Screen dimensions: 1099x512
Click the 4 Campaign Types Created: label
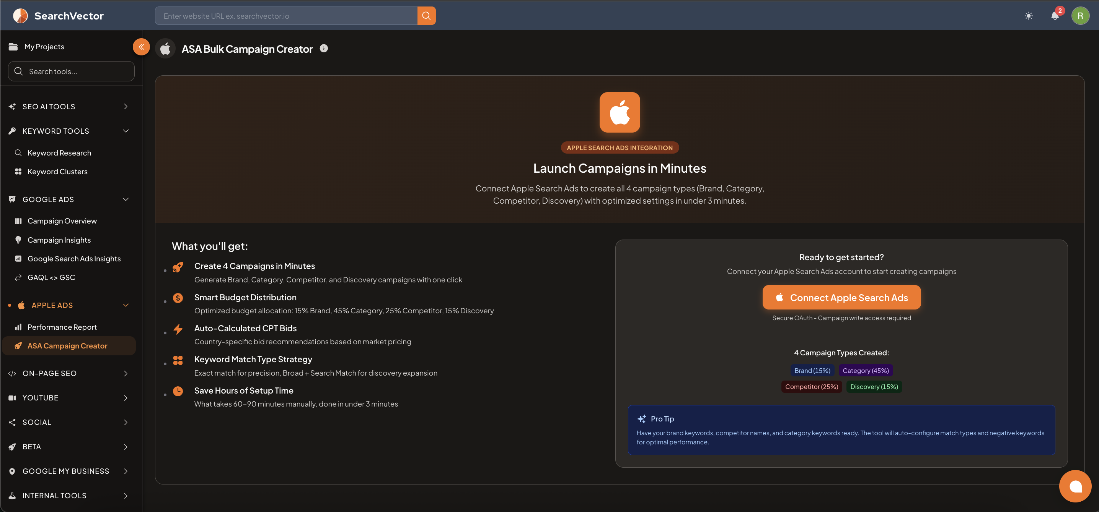[841, 353]
